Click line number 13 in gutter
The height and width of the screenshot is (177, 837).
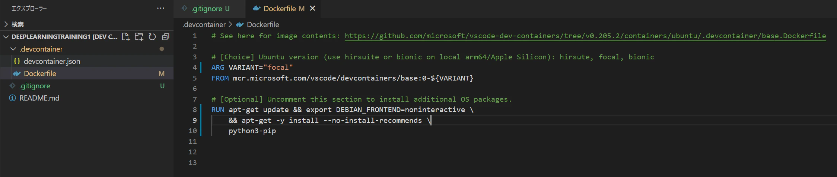point(192,163)
